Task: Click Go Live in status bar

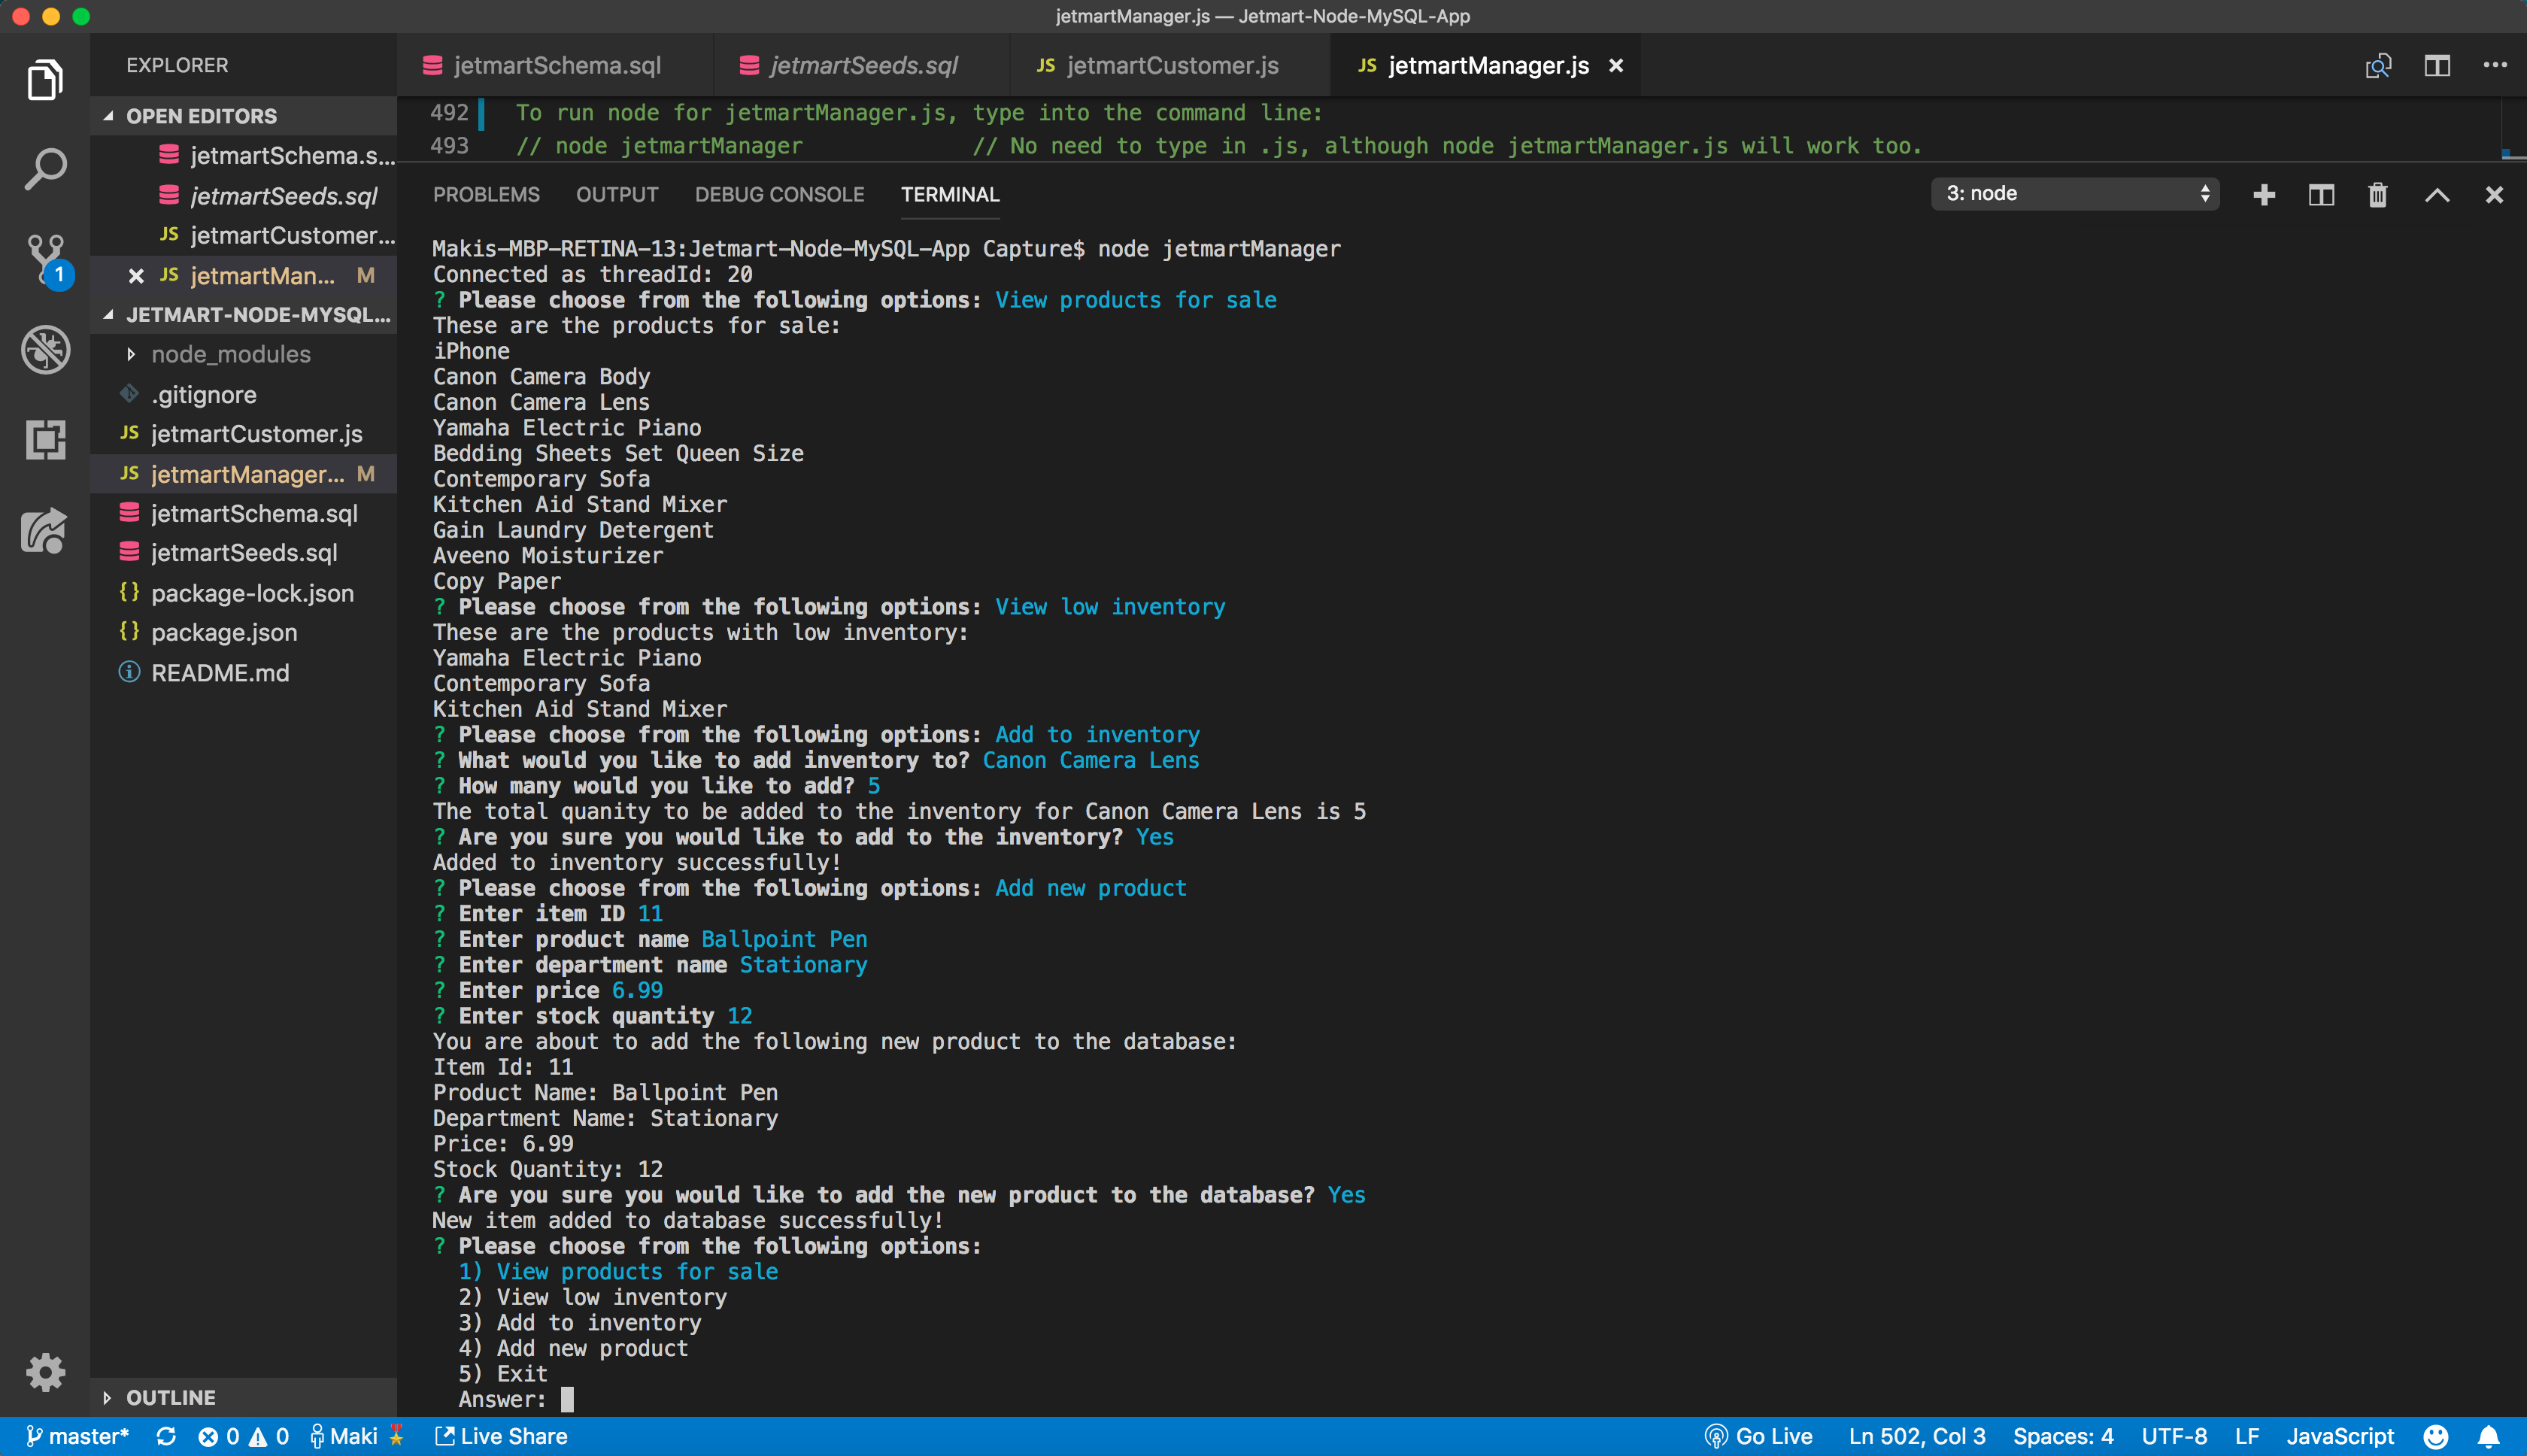Action: tap(1758, 1436)
